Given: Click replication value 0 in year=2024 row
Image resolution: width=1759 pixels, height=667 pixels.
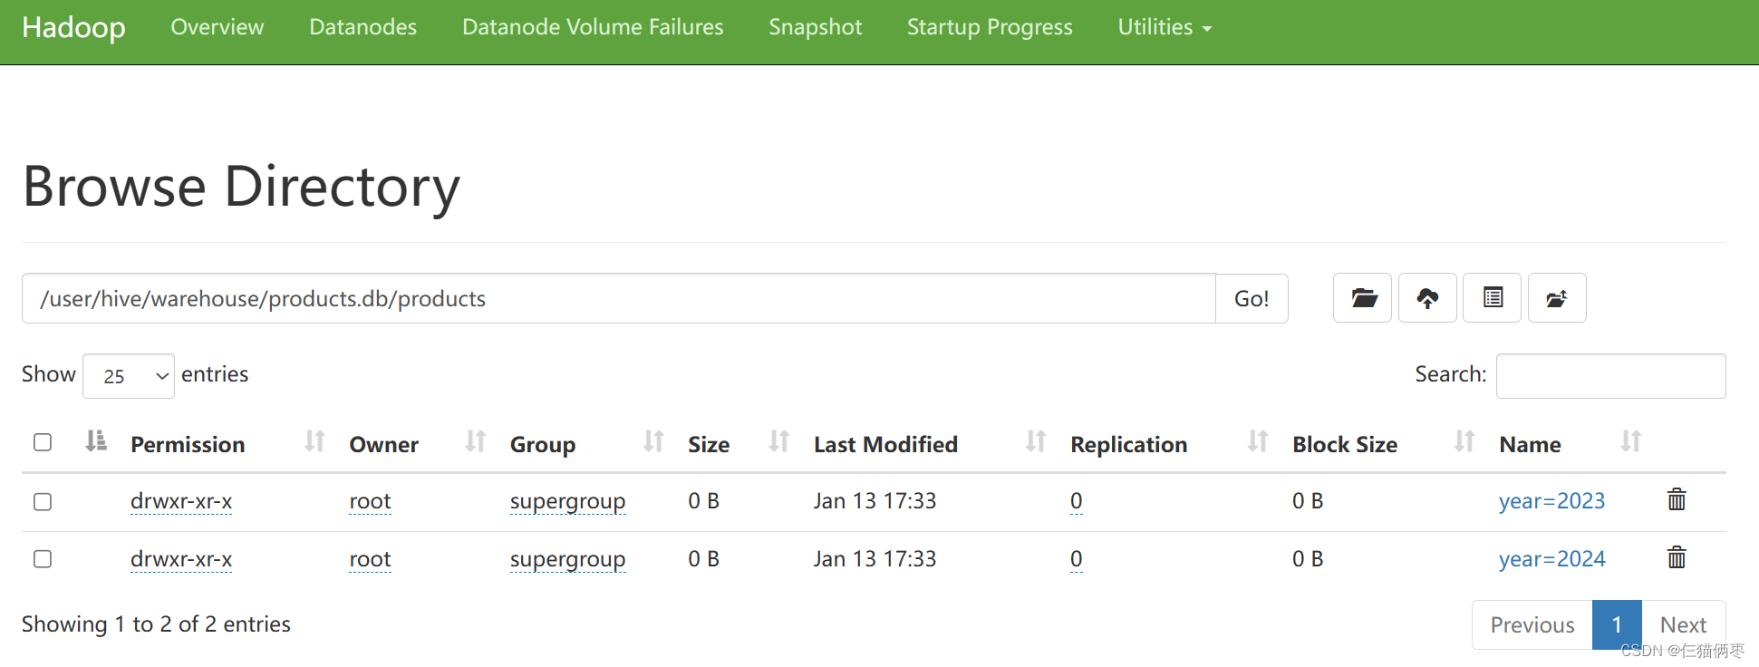Looking at the screenshot, I should pos(1076,559).
